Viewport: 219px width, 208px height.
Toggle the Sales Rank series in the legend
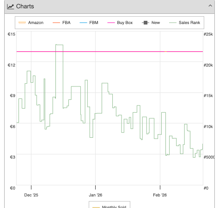pyautogui.click(x=184, y=23)
